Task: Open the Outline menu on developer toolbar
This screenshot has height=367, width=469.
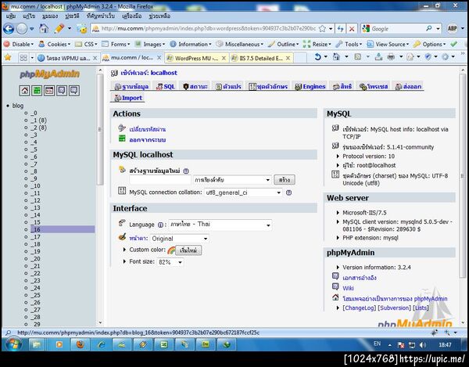Action: tap(283, 44)
